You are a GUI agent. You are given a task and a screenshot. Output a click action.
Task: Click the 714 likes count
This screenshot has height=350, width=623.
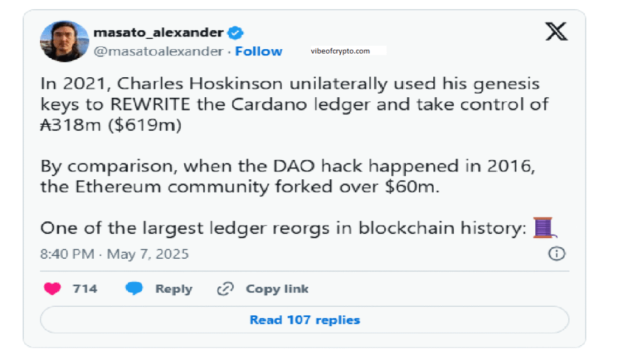point(85,289)
